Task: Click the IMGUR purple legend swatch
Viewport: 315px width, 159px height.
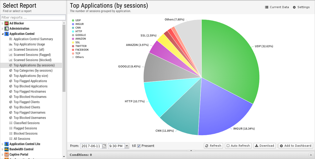Action: (x=73, y=24)
